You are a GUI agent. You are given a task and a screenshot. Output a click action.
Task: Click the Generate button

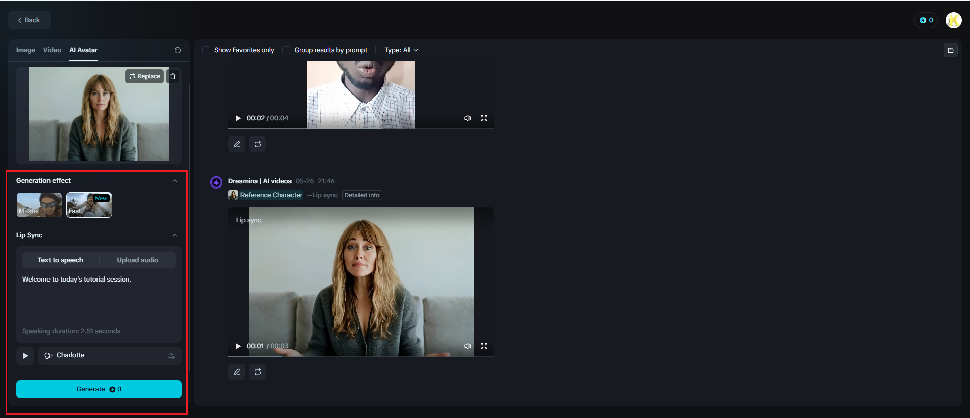click(x=99, y=389)
